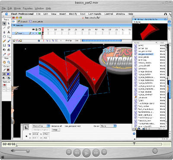The width and height of the screenshot is (173, 160).
Task: Click the stroke color swatch
Action: (8, 70)
